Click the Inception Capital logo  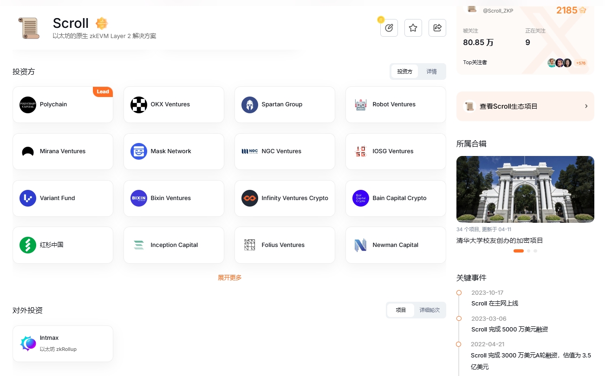point(139,245)
